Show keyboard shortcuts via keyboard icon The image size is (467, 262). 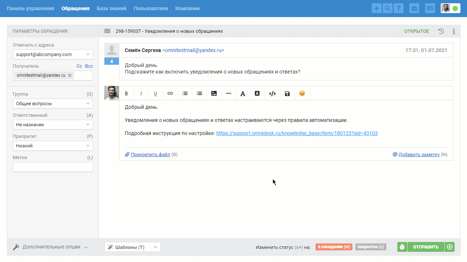[x=430, y=8]
